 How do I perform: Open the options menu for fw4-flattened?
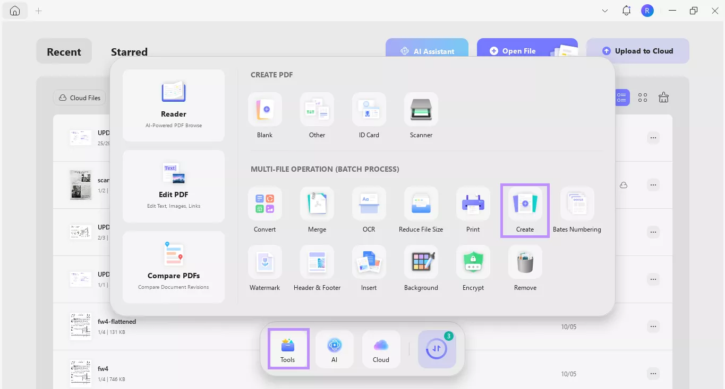[x=653, y=326]
